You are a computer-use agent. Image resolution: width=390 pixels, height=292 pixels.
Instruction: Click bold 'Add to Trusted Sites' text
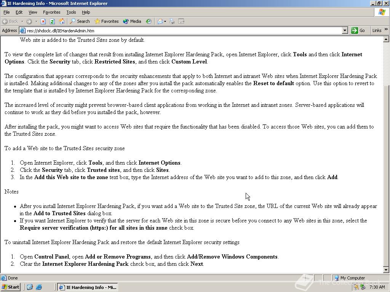(59, 213)
